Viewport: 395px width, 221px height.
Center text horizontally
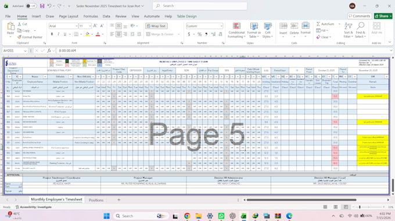coord(119,34)
